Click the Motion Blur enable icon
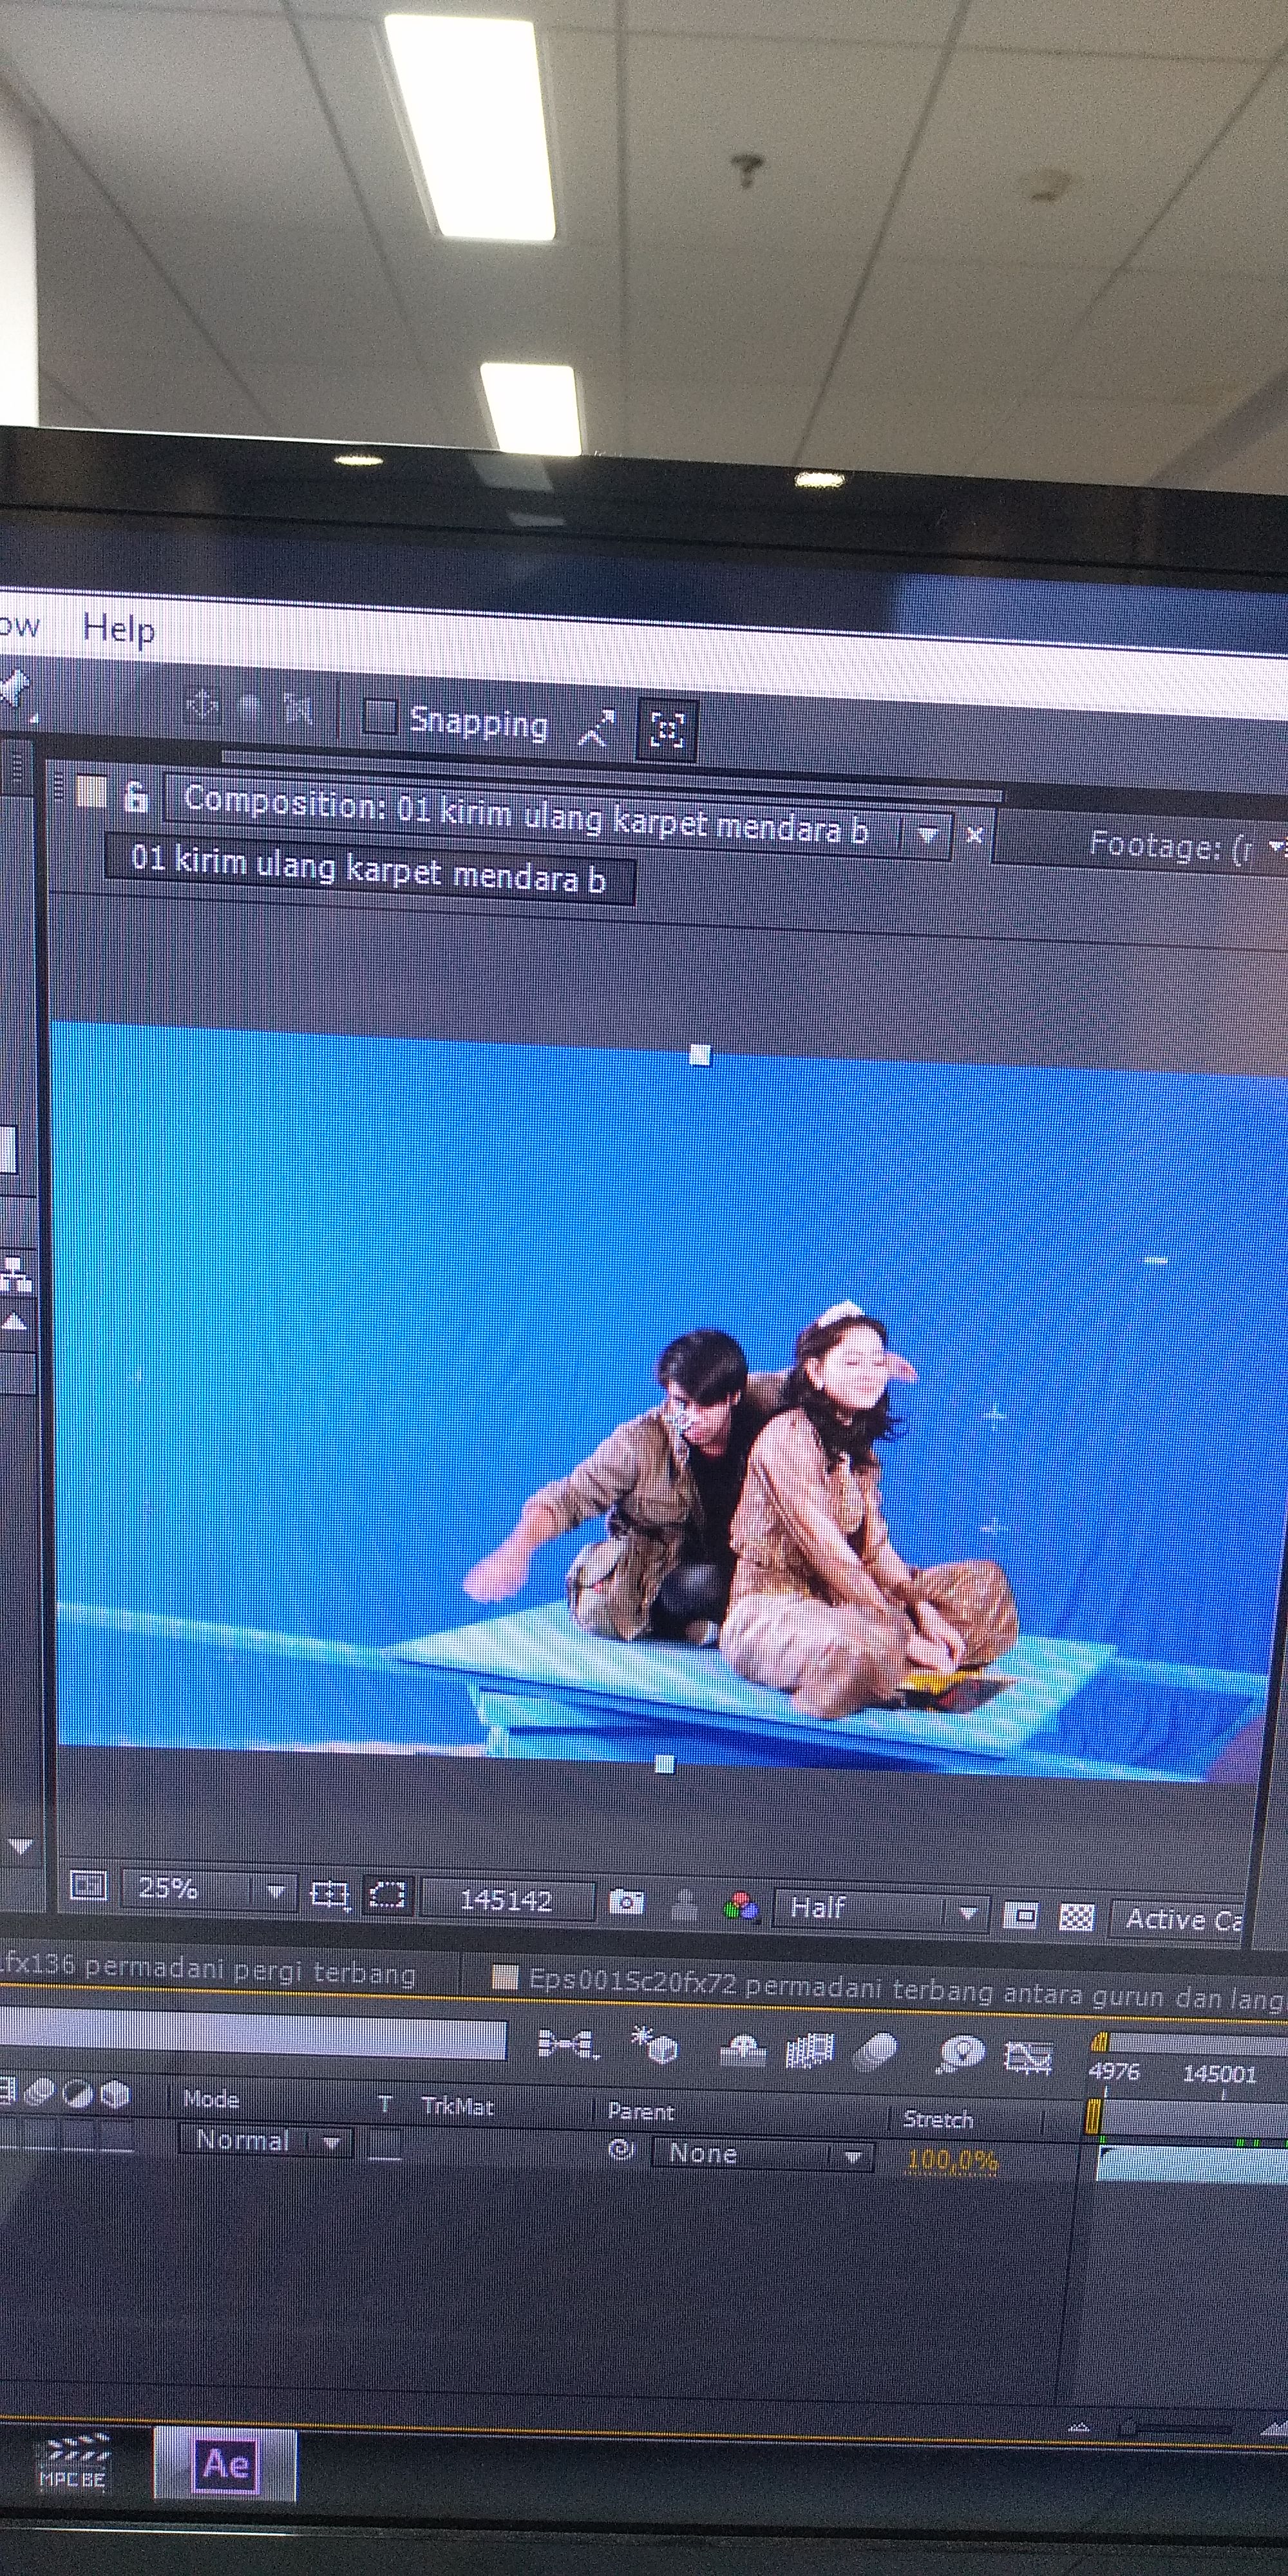The width and height of the screenshot is (1288, 2576). (x=876, y=2052)
